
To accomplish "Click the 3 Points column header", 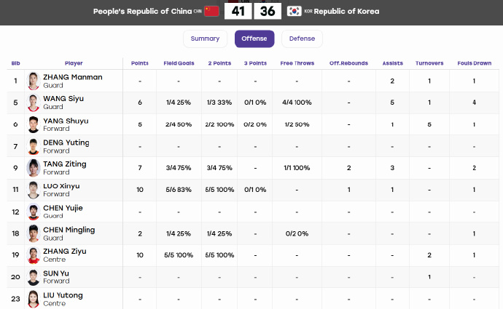I will click(255, 63).
